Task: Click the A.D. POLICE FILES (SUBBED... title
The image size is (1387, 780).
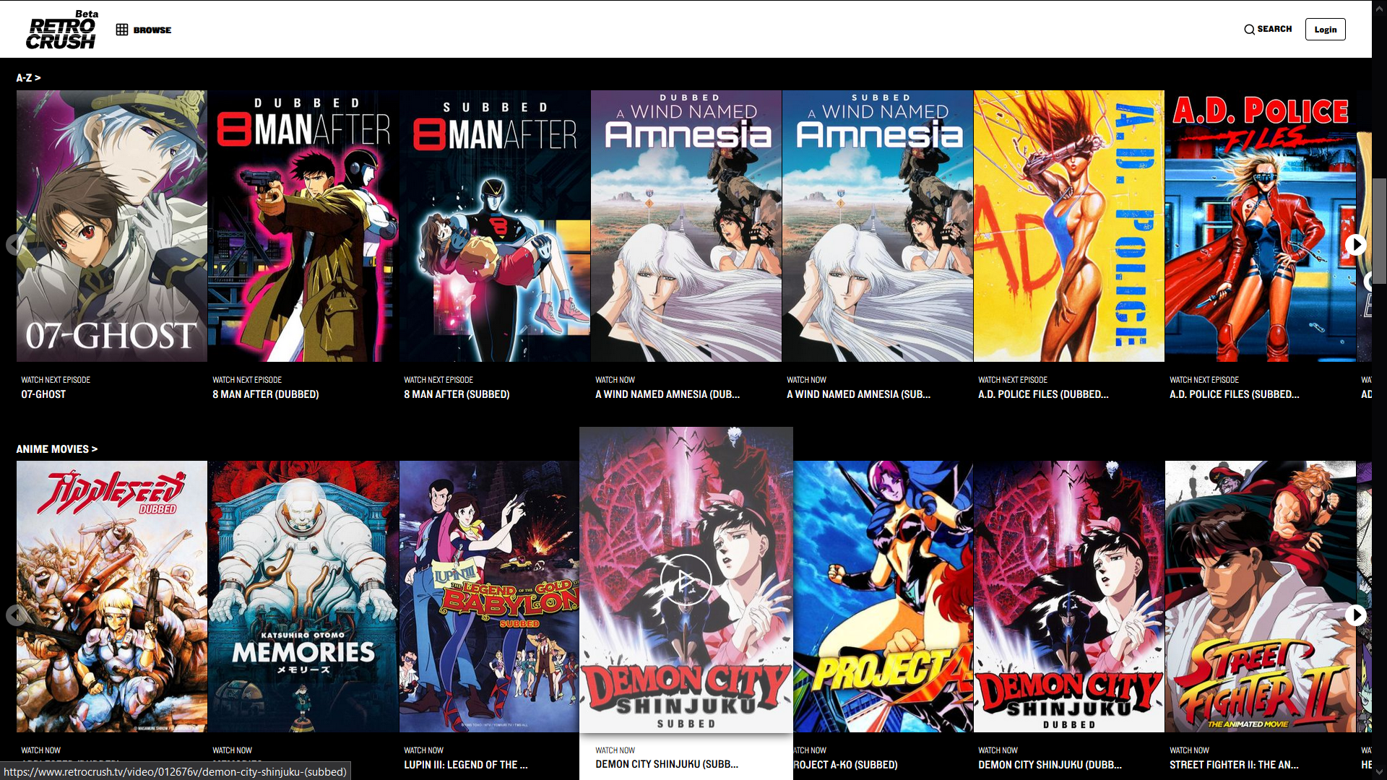Action: (x=1234, y=394)
